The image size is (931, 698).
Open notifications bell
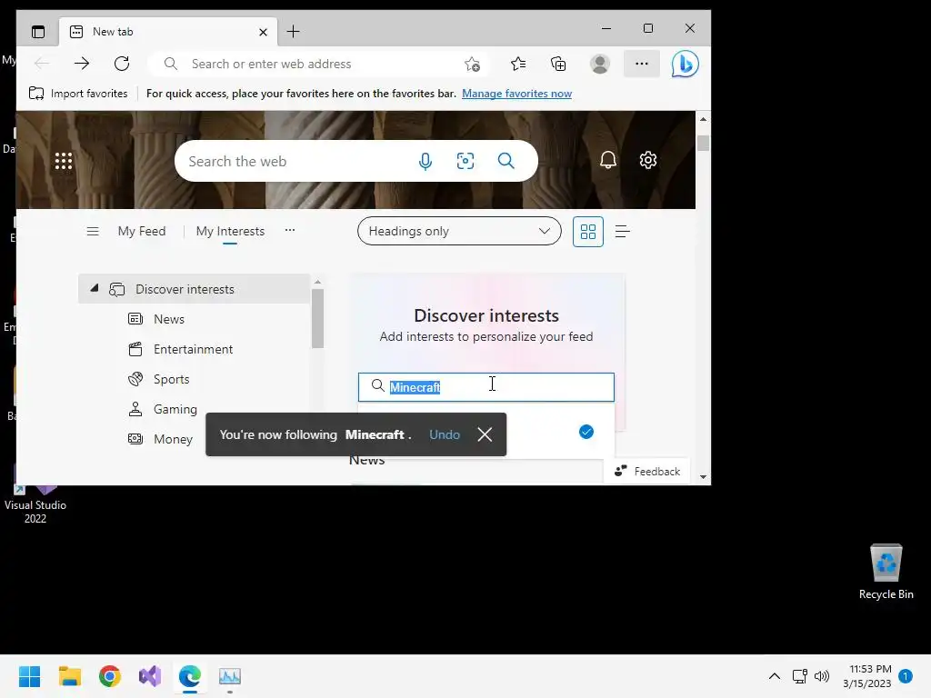click(x=608, y=160)
